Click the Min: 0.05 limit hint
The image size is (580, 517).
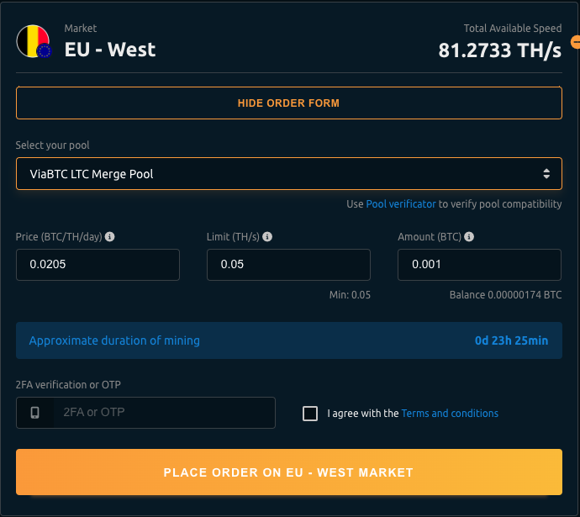tap(350, 295)
